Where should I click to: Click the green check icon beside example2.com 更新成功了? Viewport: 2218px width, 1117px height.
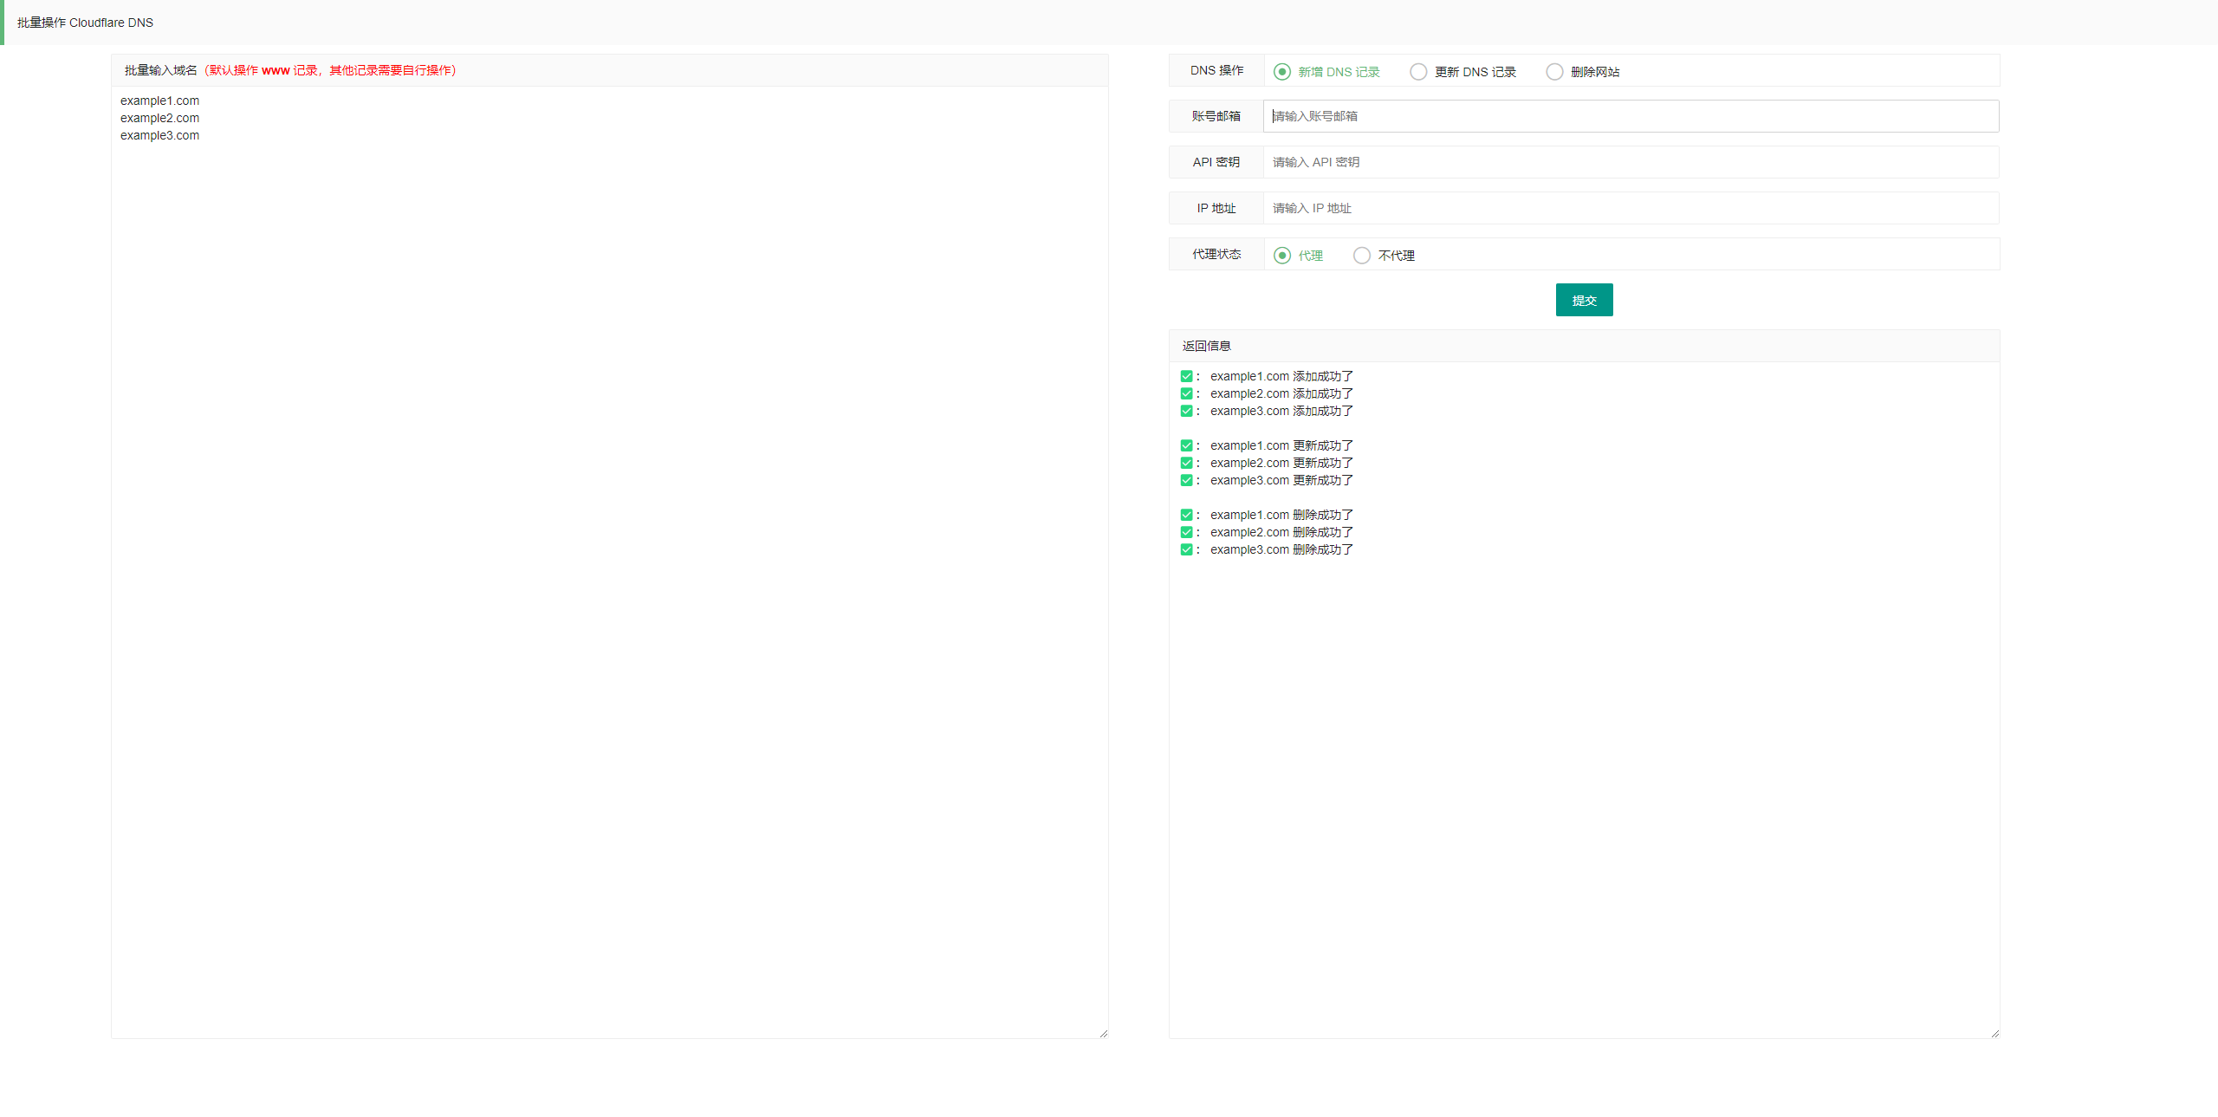coord(1186,463)
